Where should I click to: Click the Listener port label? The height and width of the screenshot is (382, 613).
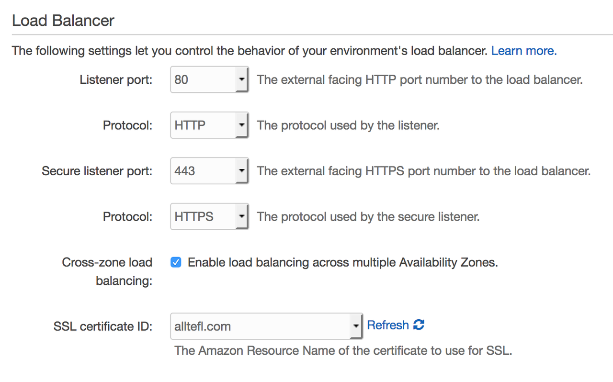(116, 79)
